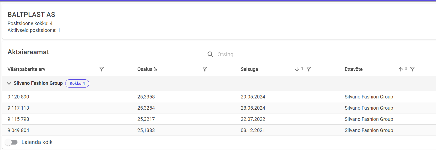Open the Ettevõte column filter icon
Image resolution: width=436 pixels, height=150 pixels.
[412, 69]
